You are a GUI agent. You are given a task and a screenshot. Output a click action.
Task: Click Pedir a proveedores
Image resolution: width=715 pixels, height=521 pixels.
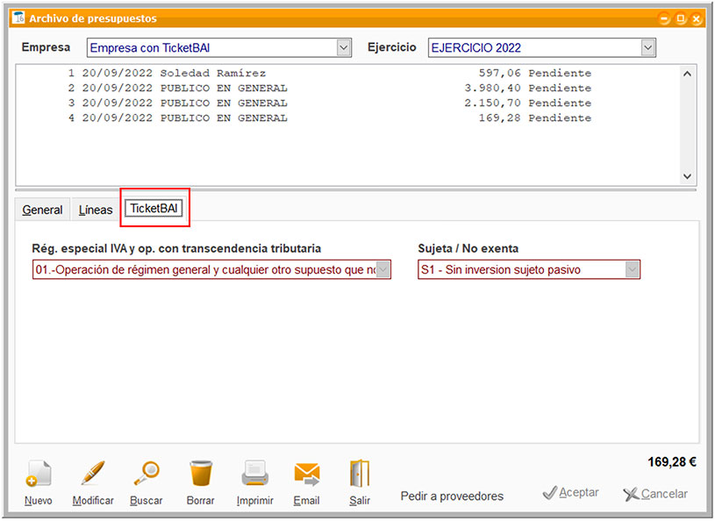452,496
